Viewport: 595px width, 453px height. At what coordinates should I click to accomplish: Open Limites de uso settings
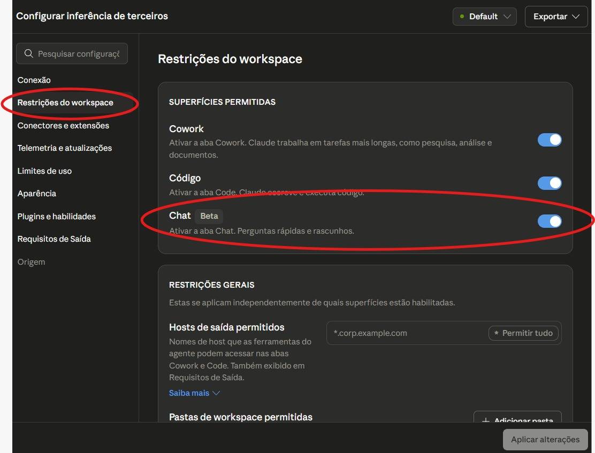click(44, 171)
